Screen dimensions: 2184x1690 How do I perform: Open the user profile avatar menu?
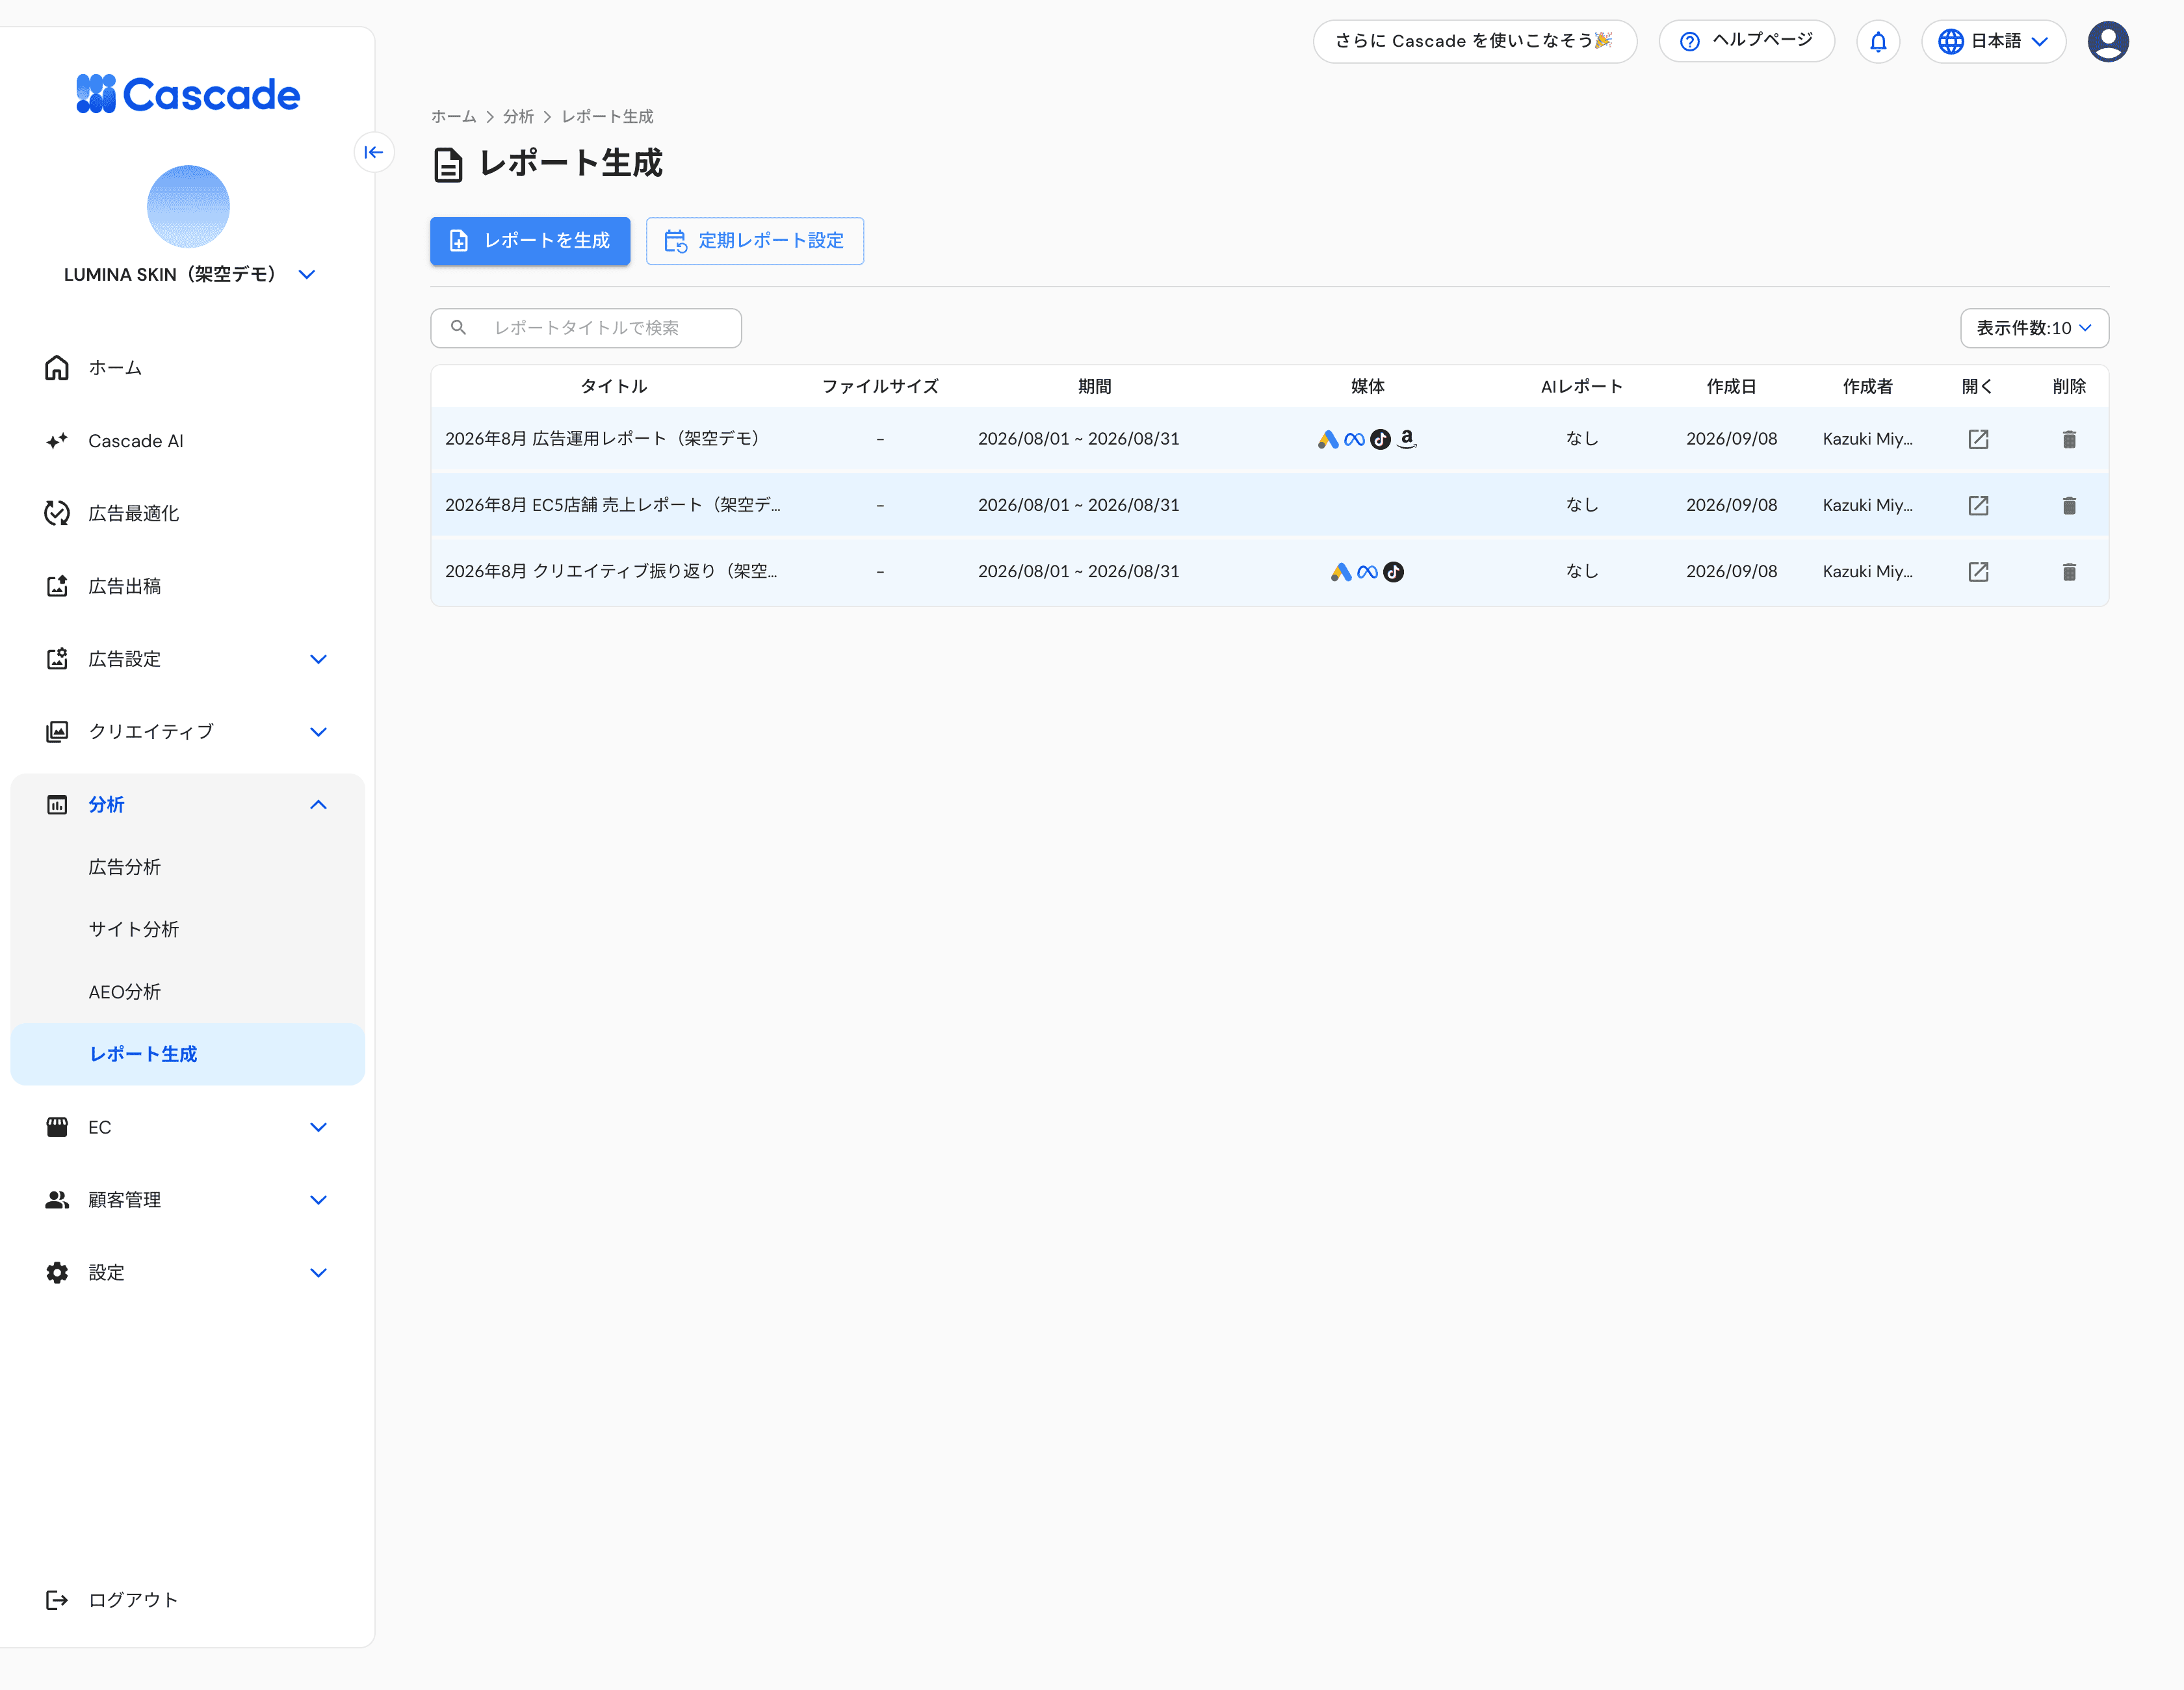[2108, 41]
